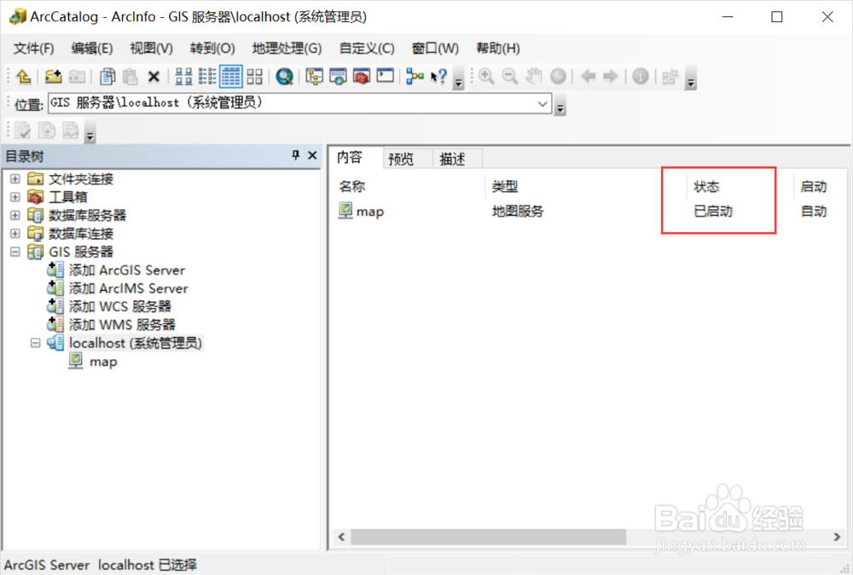The image size is (853, 575).
Task: Close the 目录树 panel
Action: 312,155
